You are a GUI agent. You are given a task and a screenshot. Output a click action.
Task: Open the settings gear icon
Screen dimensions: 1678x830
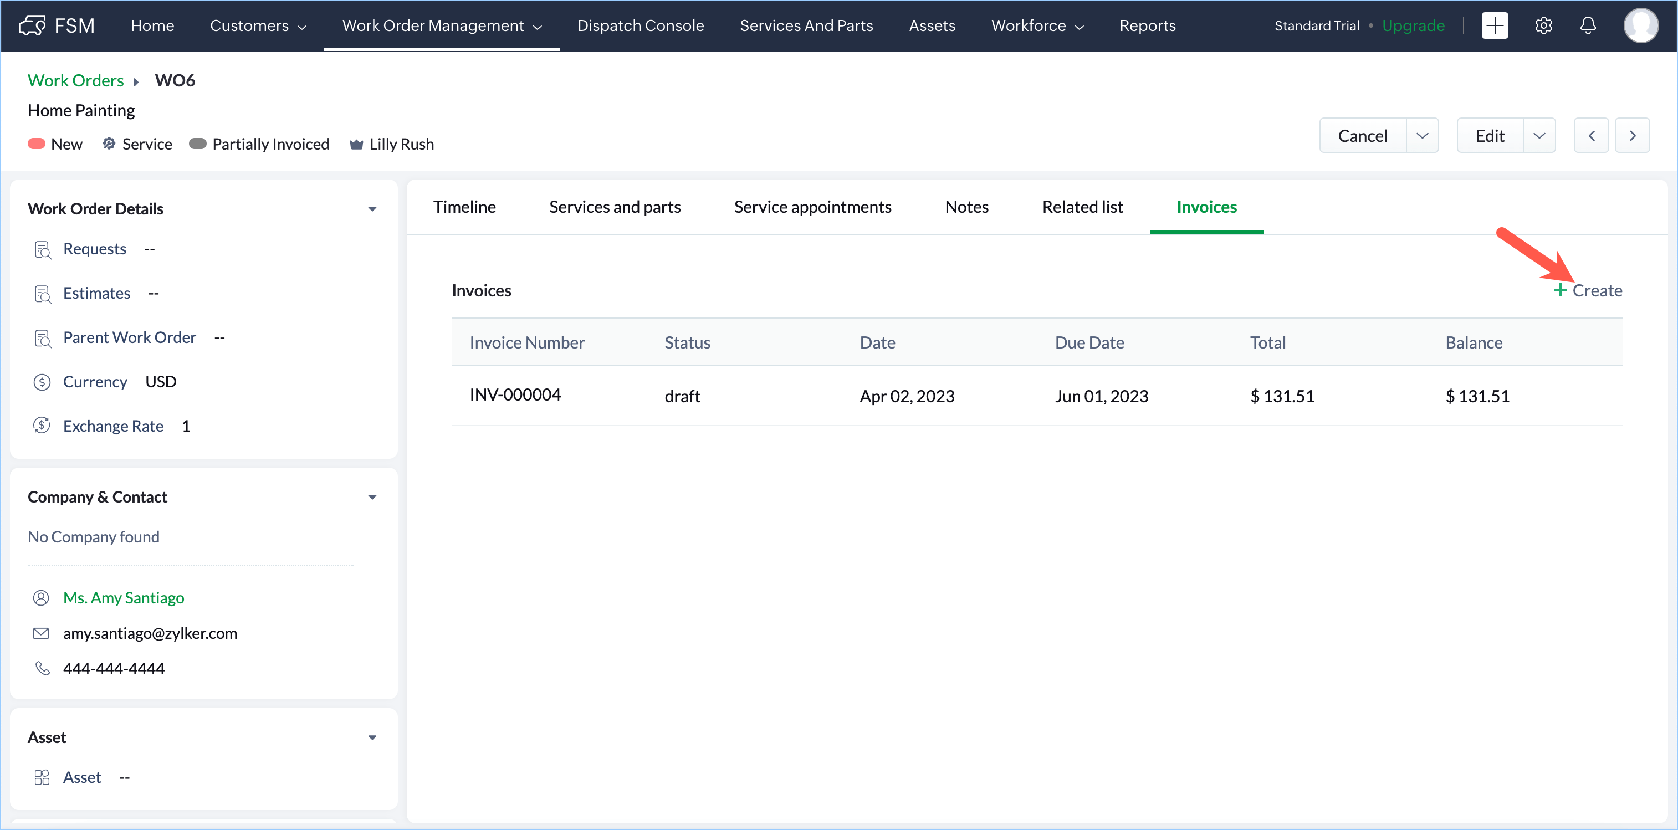click(x=1543, y=25)
